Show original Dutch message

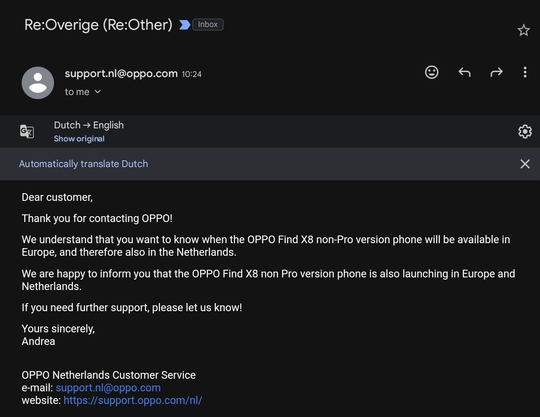pyautogui.click(x=79, y=139)
